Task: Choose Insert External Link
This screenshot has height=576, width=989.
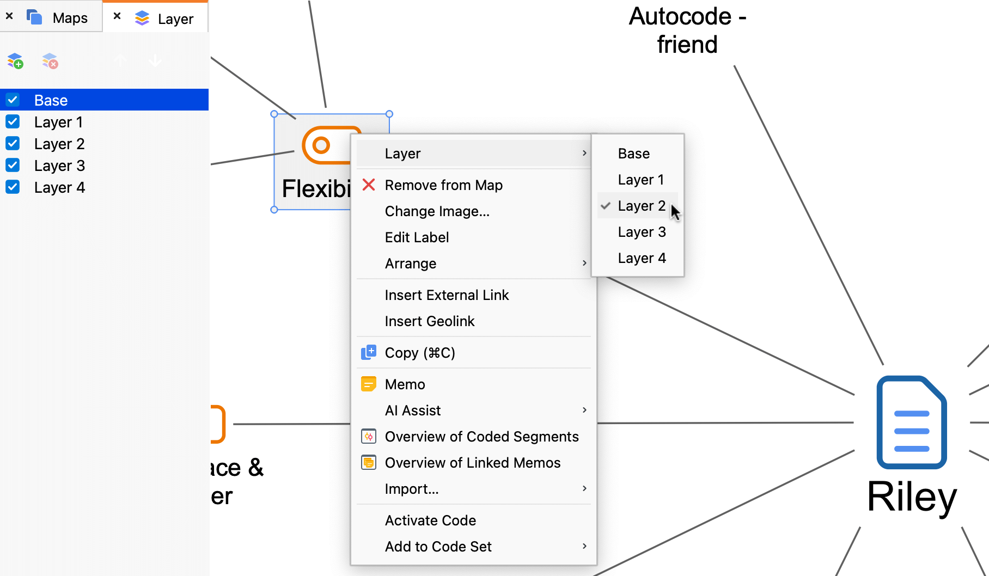Action: 473,295
